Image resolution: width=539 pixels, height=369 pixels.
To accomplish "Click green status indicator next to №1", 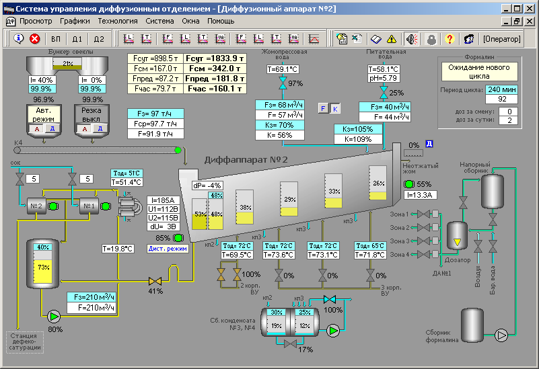I will coord(106,206).
